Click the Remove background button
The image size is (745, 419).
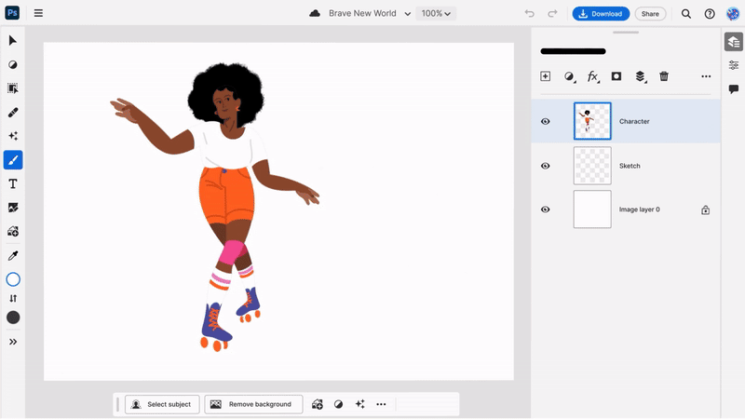click(x=253, y=404)
